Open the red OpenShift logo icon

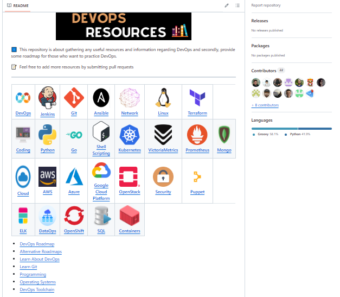tap(74, 216)
